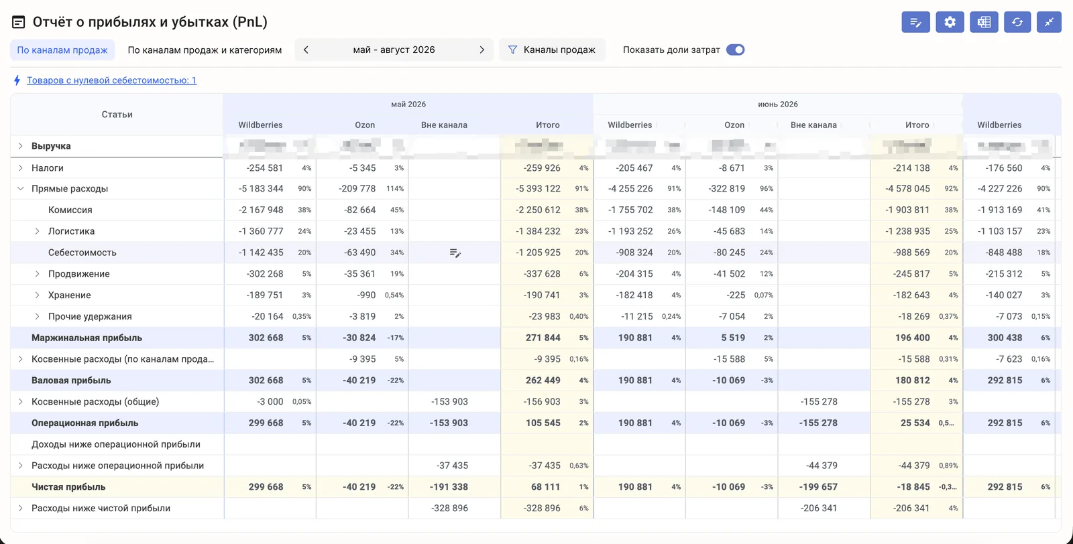
Task: Expand the Продвижение row
Action: (37, 274)
